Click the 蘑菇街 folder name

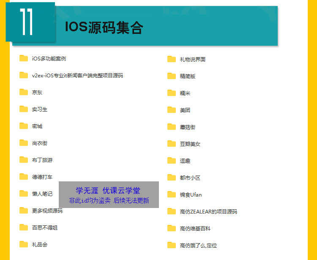pyautogui.click(x=188, y=127)
